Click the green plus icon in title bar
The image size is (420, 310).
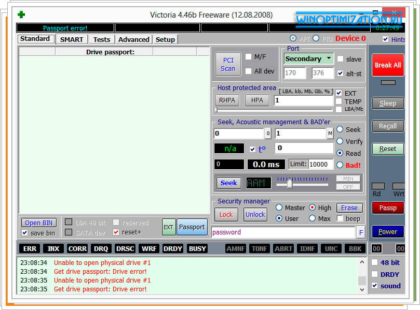coord(21,14)
